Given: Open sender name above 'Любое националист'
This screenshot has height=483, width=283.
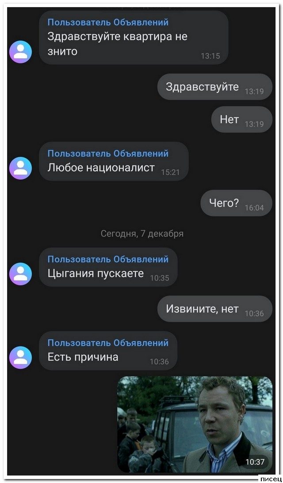Looking at the screenshot, I should pos(108,153).
